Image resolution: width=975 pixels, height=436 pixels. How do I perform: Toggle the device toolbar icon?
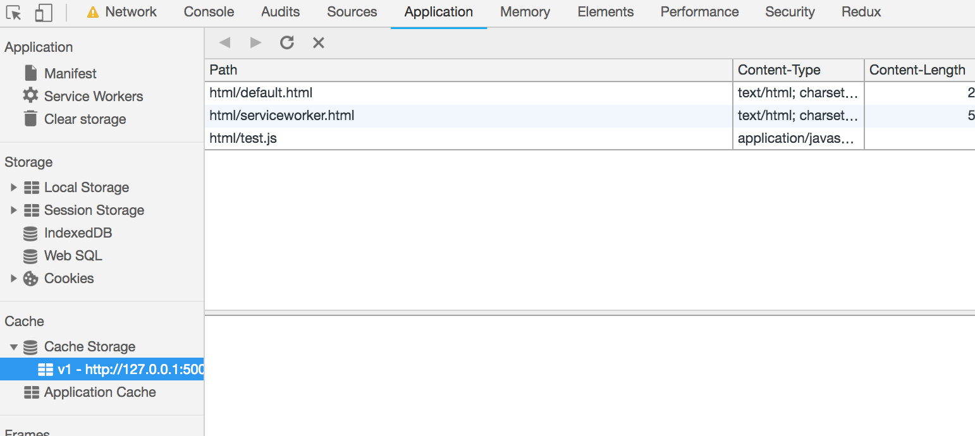[x=42, y=12]
